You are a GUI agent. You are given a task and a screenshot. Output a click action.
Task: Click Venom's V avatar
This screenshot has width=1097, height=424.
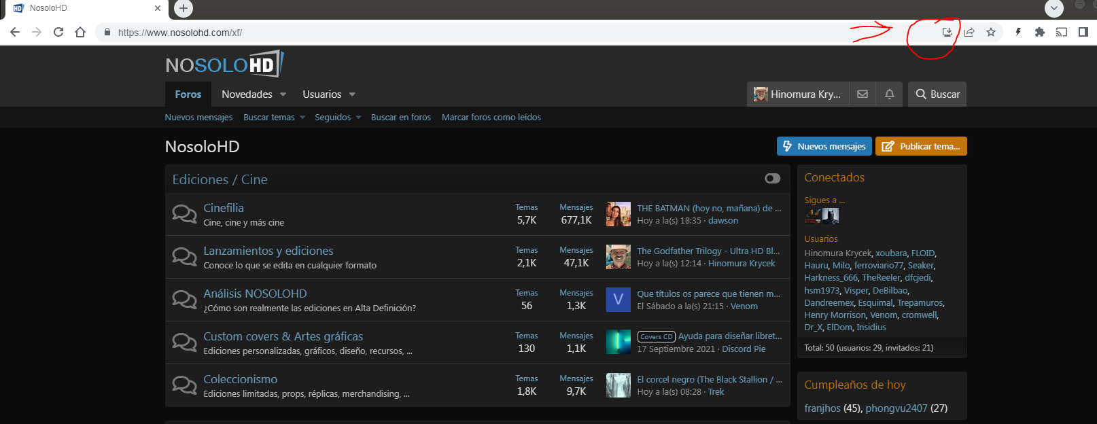619,300
